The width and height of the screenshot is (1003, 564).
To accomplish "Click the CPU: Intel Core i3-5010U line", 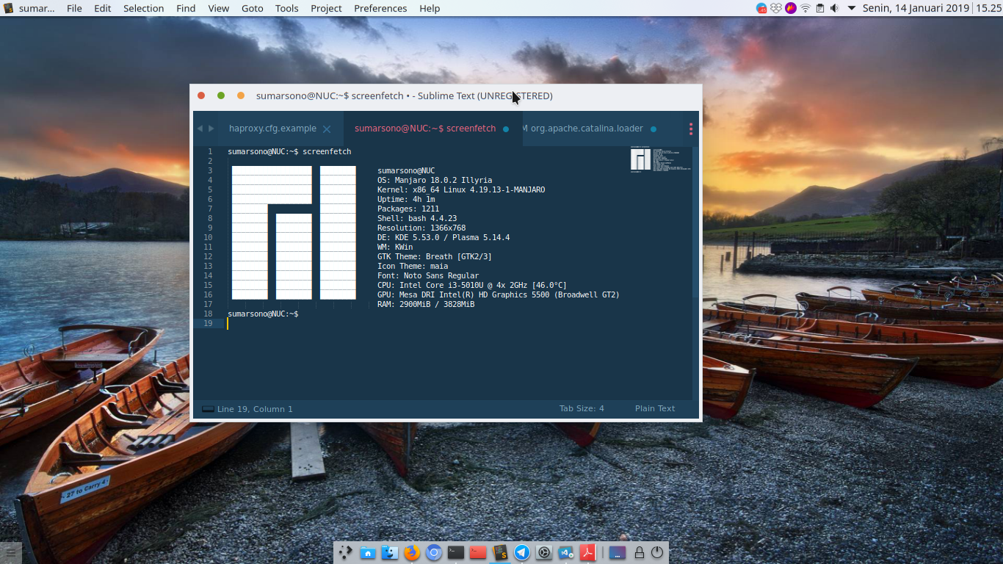I will tap(472, 286).
